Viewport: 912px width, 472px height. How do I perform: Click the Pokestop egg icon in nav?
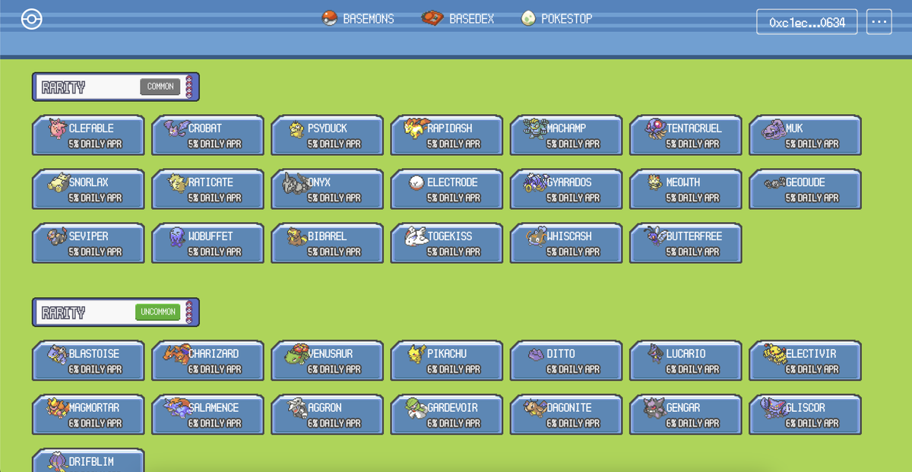(x=528, y=18)
